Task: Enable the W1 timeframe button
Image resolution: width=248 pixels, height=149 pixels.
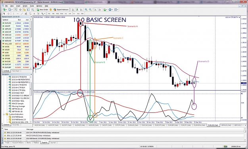Action: tap(78, 14)
